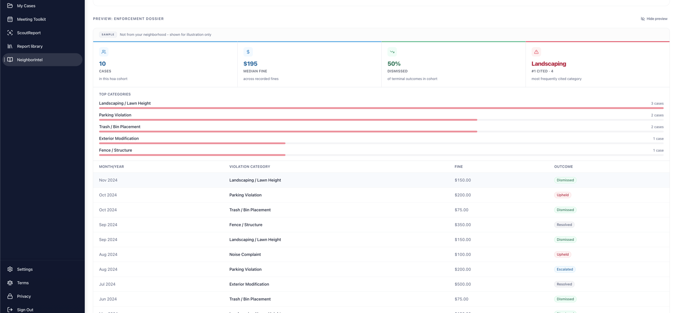Click the Sign Out arrow icon
Image resolution: width=678 pixels, height=313 pixels.
tap(10, 310)
